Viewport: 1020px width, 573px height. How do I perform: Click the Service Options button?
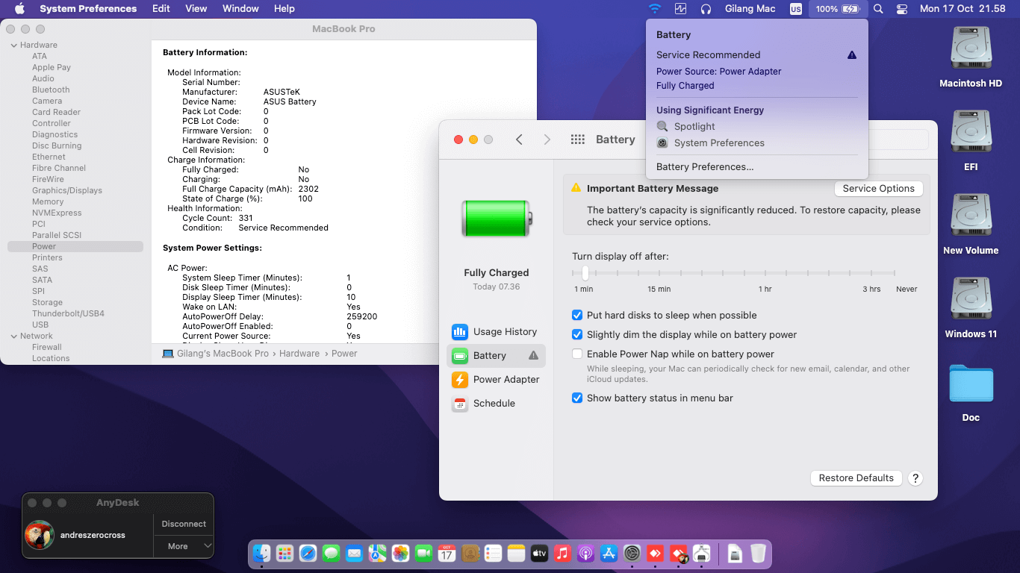coord(878,189)
